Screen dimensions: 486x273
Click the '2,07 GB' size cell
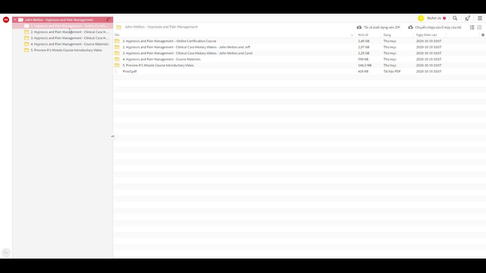364,47
